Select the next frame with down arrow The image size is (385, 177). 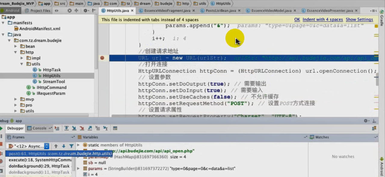63,146
